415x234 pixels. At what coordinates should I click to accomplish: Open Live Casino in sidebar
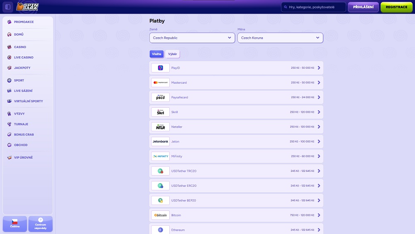click(x=24, y=58)
